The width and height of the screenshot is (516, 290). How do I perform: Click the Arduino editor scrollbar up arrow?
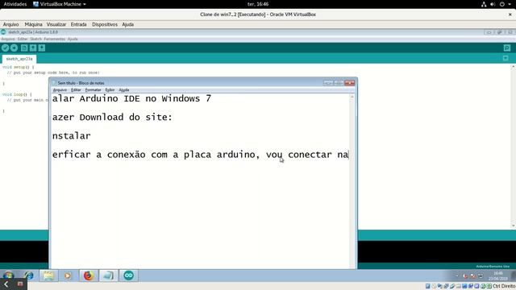[x=514, y=67]
